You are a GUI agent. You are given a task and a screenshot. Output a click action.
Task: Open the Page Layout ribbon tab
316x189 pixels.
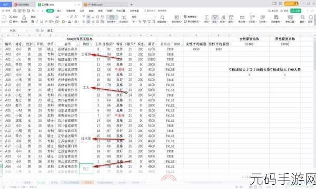(71, 10)
